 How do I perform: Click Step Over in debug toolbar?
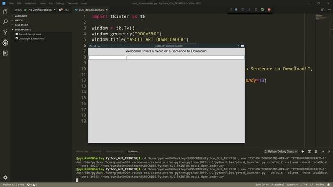[x=242, y=10]
